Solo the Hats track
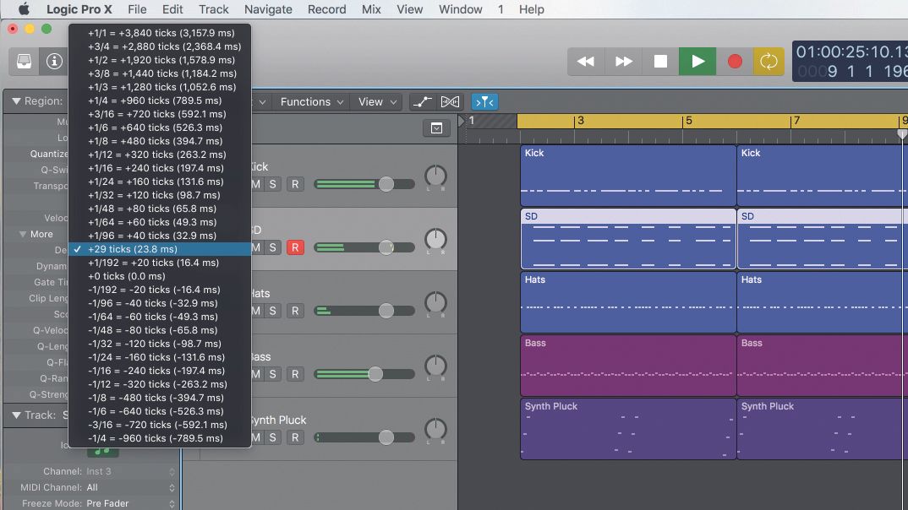 point(273,311)
